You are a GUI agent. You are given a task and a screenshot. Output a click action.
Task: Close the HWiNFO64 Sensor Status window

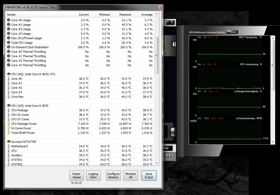[x=160, y=7]
